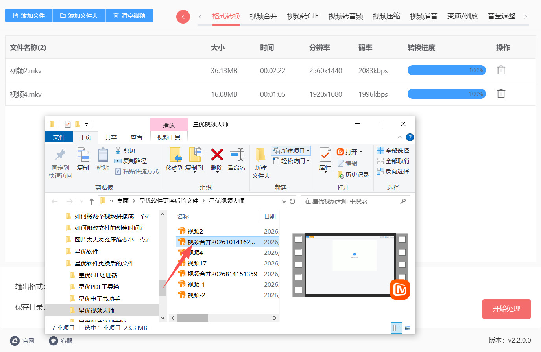Switch Explorer to the large thumbnails view icon
Viewport: 541px width, 352px height.
(408, 328)
